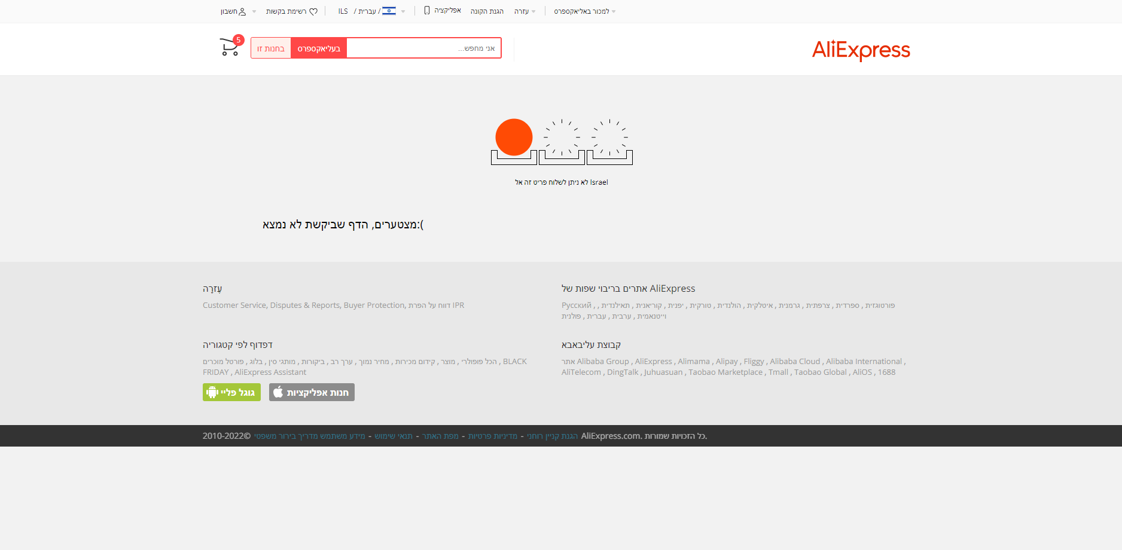Open the Alimama link
Screen dimensions: 1122x550
694,361
